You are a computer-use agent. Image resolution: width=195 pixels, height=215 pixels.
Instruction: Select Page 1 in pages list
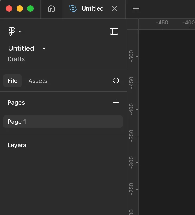click(x=63, y=122)
